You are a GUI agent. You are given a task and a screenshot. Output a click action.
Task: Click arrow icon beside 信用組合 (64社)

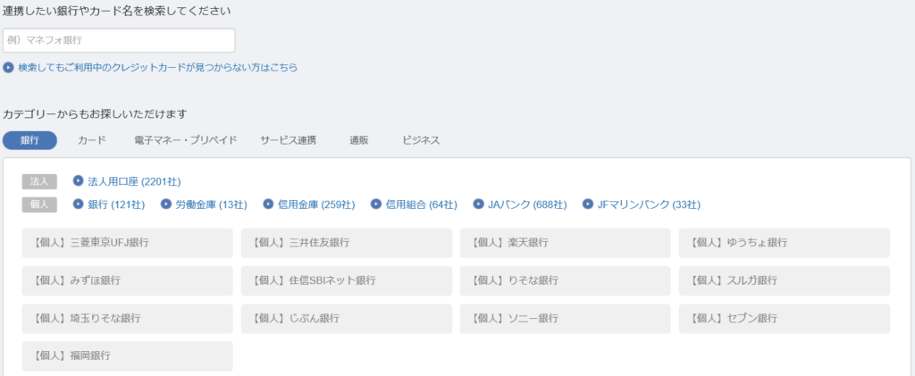376,204
